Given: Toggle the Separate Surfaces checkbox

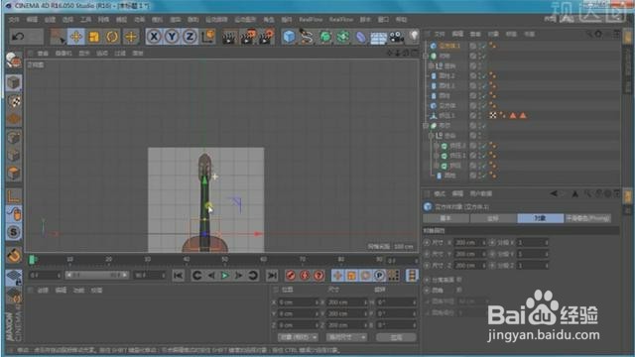Looking at the screenshot, I should (459, 280).
